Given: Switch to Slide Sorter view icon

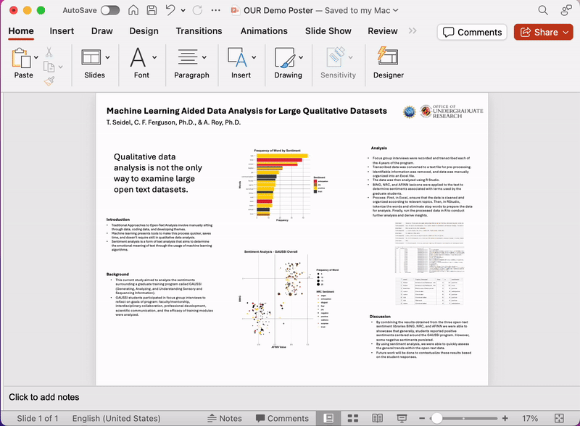Looking at the screenshot, I should (x=352, y=418).
